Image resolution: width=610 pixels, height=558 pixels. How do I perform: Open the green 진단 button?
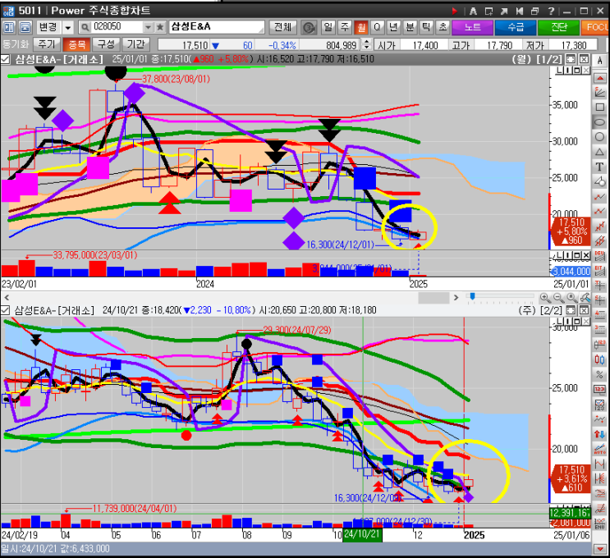pos(558,27)
